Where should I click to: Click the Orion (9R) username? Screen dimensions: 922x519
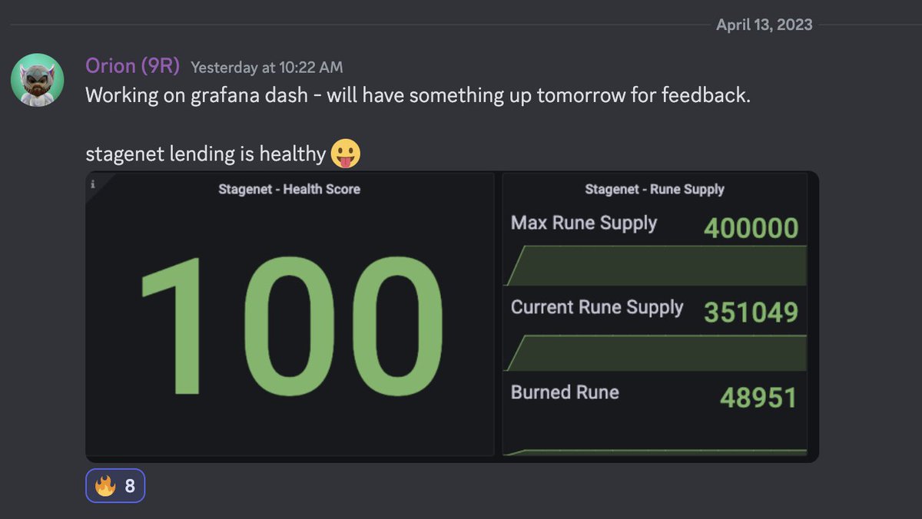tap(132, 67)
